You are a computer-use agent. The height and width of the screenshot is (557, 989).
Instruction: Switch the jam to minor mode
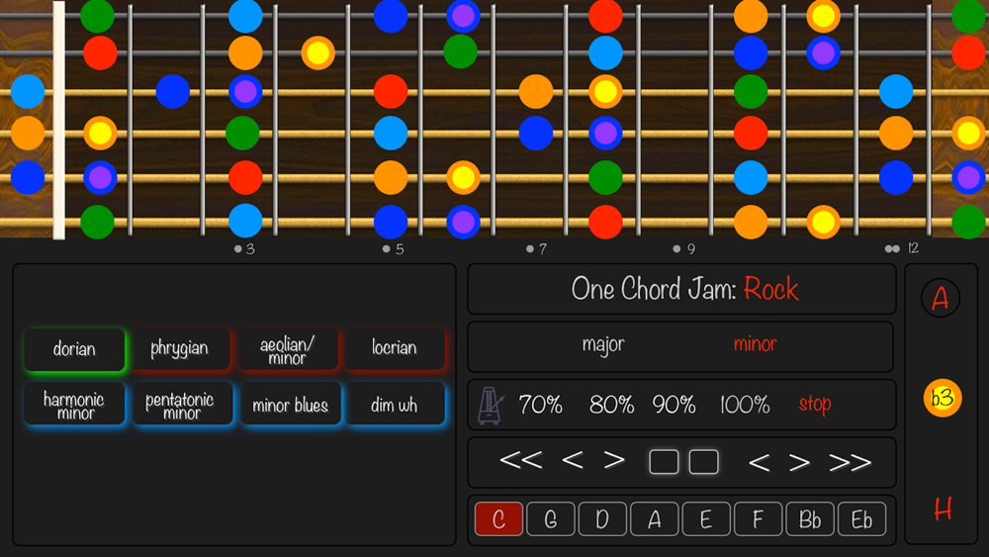tap(755, 343)
